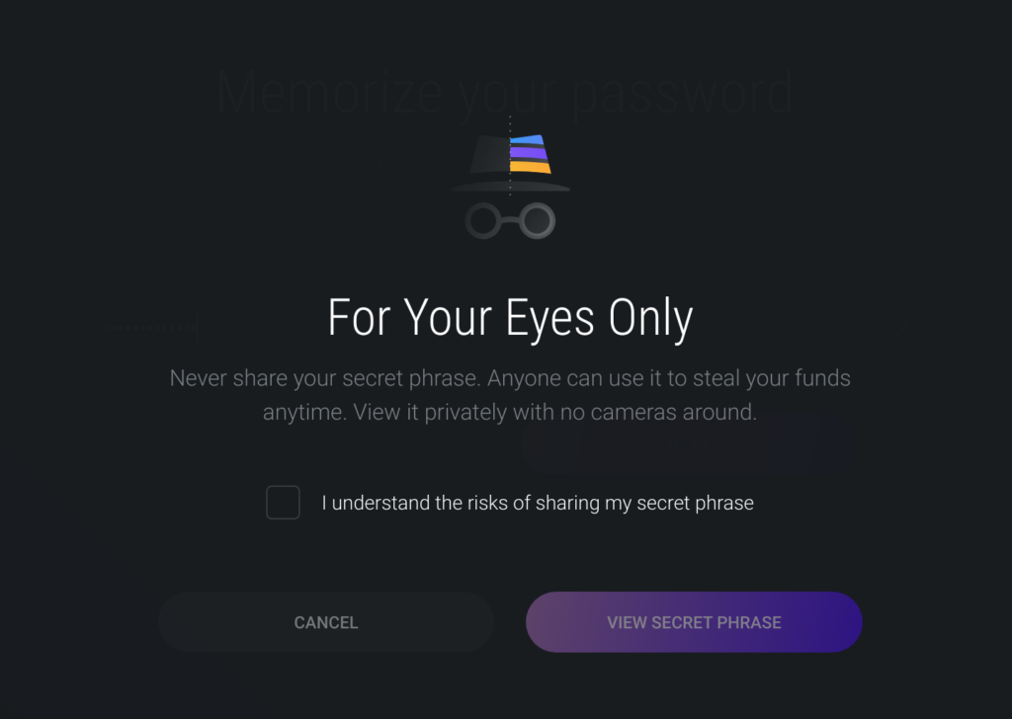This screenshot has height=719, width=1012.
Task: Click the 'For Your Eyes Only' heading
Action: [510, 319]
